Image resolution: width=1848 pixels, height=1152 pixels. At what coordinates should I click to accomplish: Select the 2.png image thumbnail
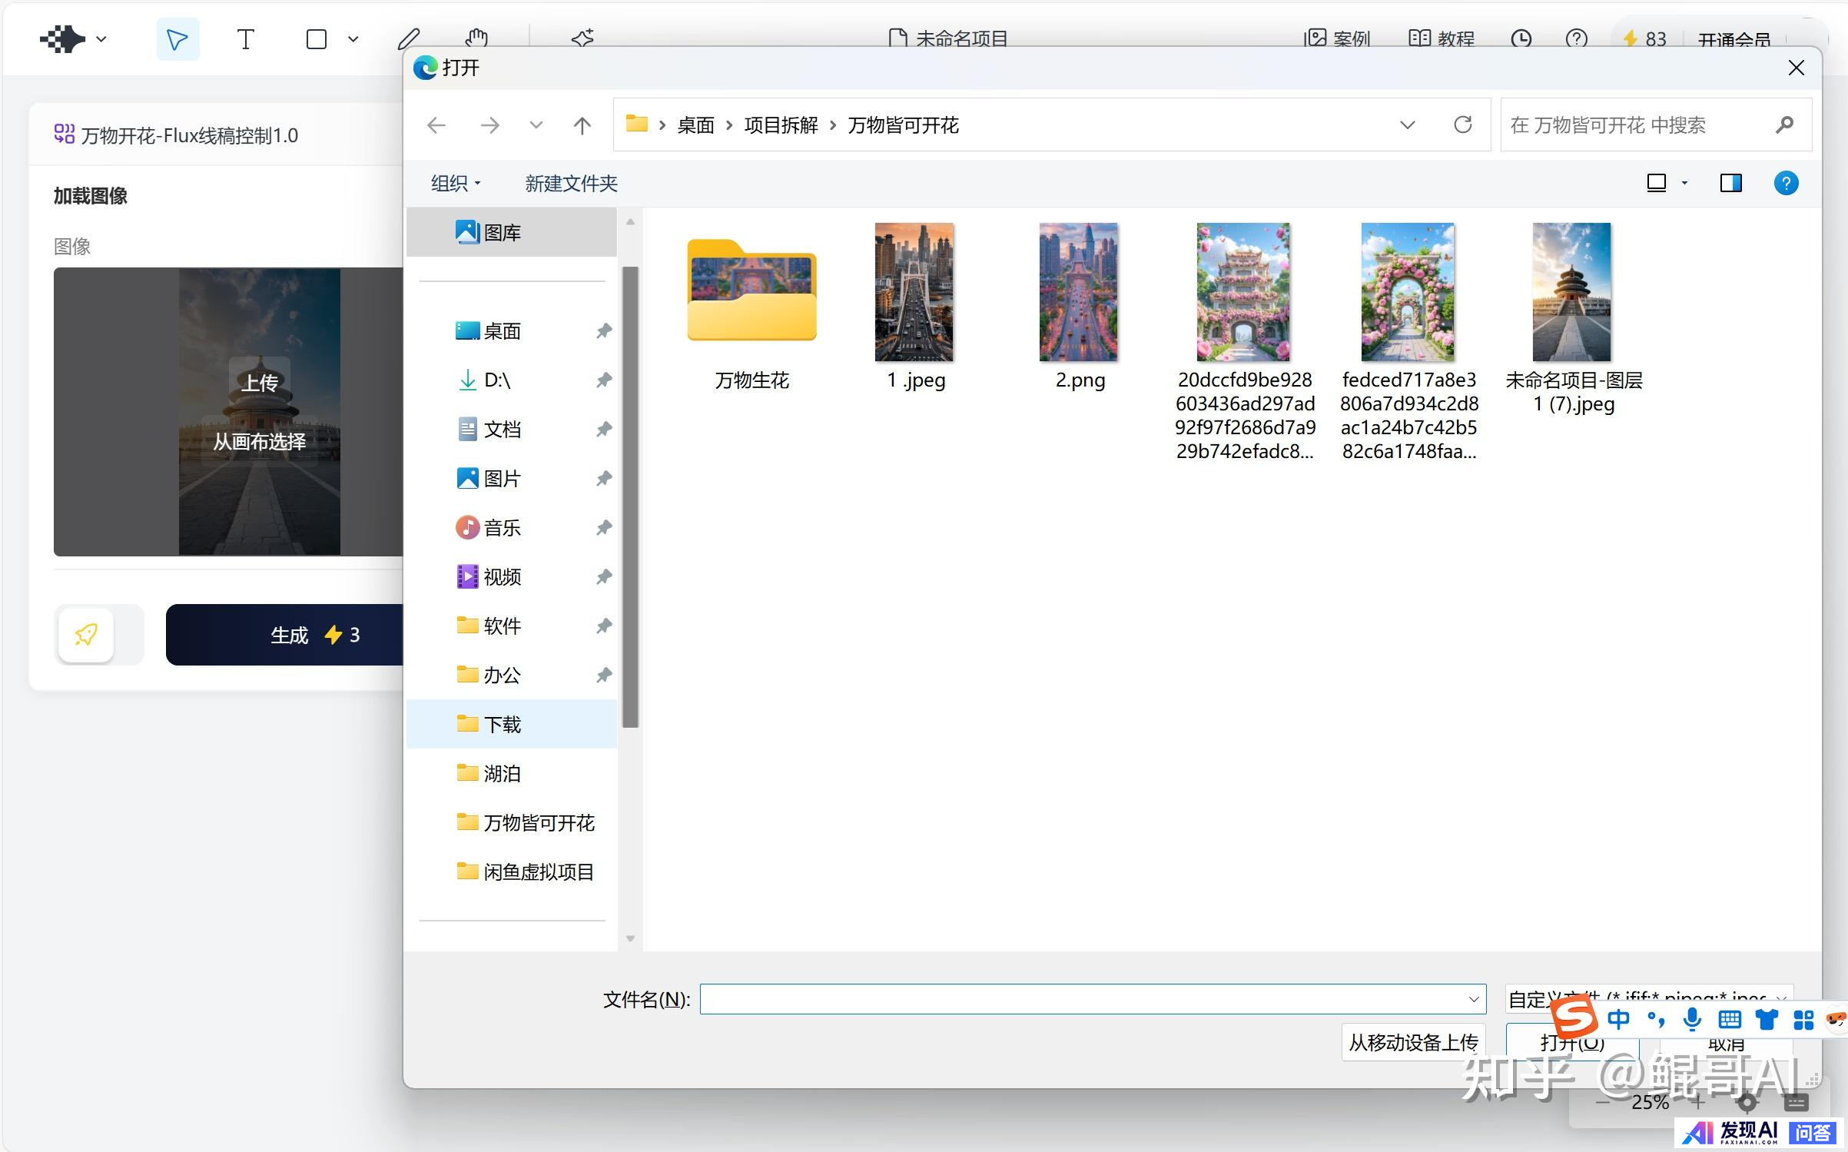[x=1079, y=293]
